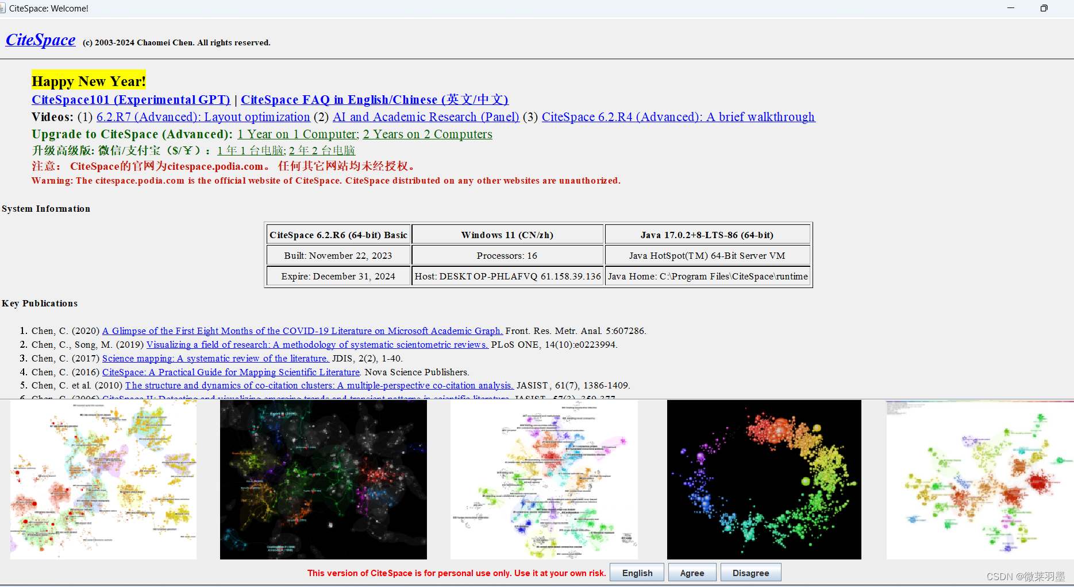This screenshot has height=587, width=1074.
Task: Click the Key Publications heading
Action: [x=40, y=304]
